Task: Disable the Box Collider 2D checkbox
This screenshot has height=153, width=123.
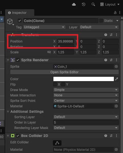Action: (x=18, y=136)
